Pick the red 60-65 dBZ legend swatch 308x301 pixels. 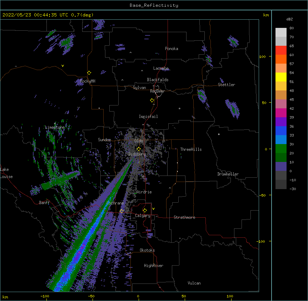click(281, 50)
